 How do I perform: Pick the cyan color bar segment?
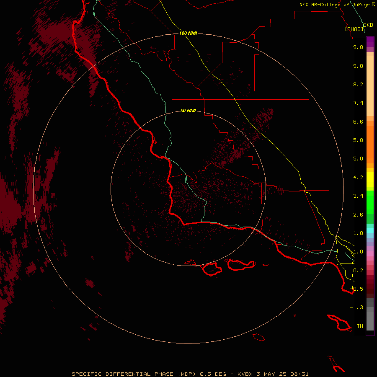click(370, 230)
